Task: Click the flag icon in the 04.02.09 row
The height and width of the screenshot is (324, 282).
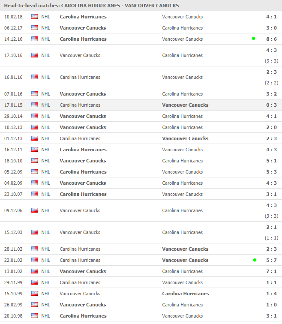Action: point(35,183)
